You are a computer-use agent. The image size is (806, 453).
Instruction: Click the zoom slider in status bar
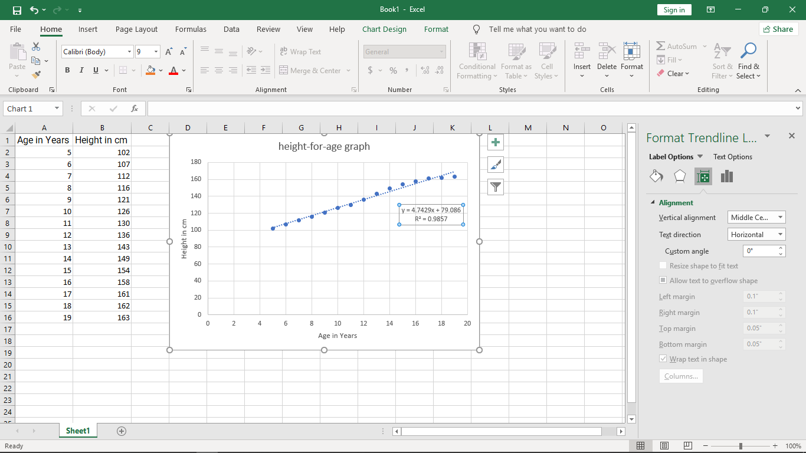click(741, 446)
